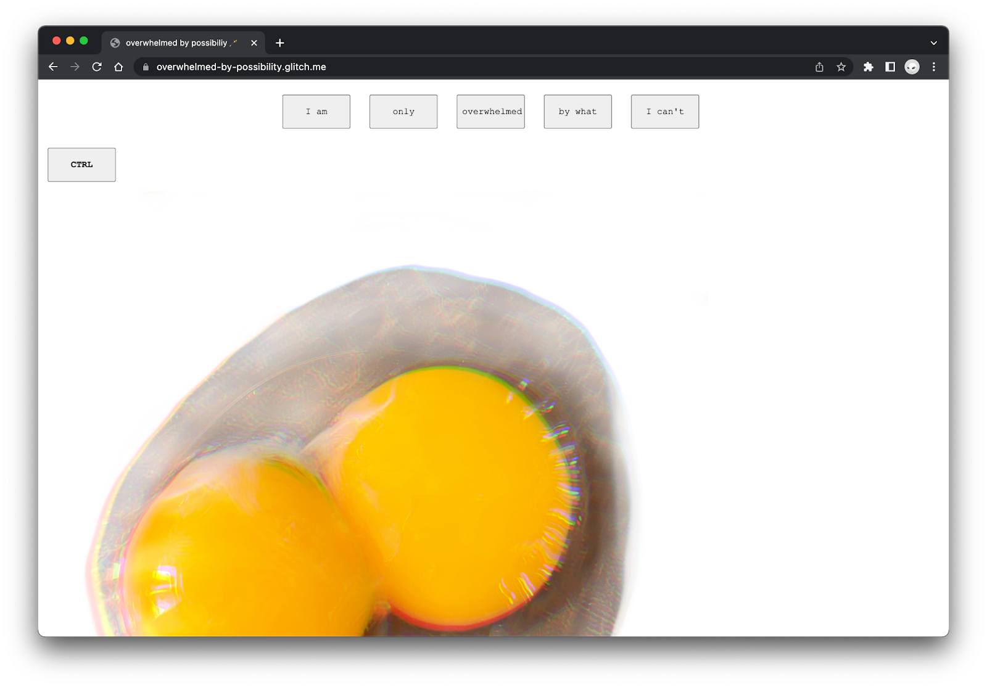Screen dimensions: 987x687
Task: Share this page using share icon
Action: point(819,67)
